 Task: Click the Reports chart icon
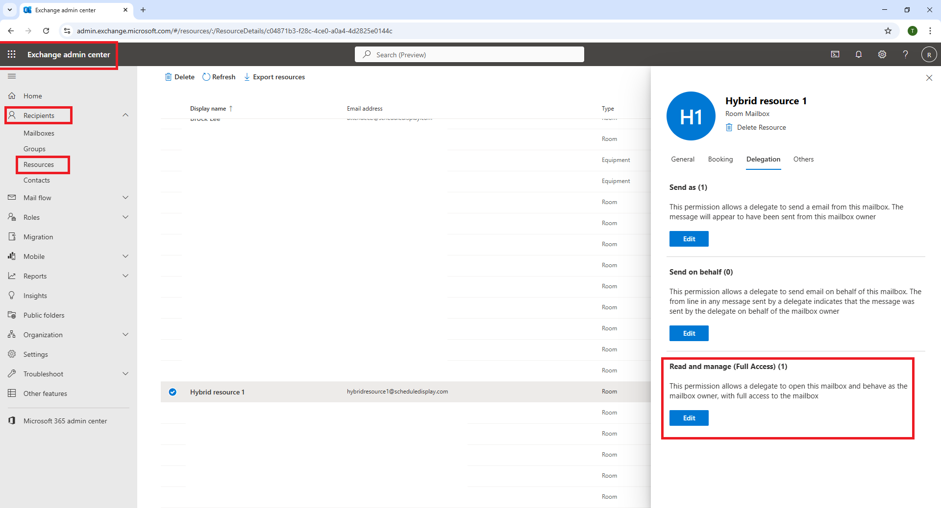coord(12,276)
